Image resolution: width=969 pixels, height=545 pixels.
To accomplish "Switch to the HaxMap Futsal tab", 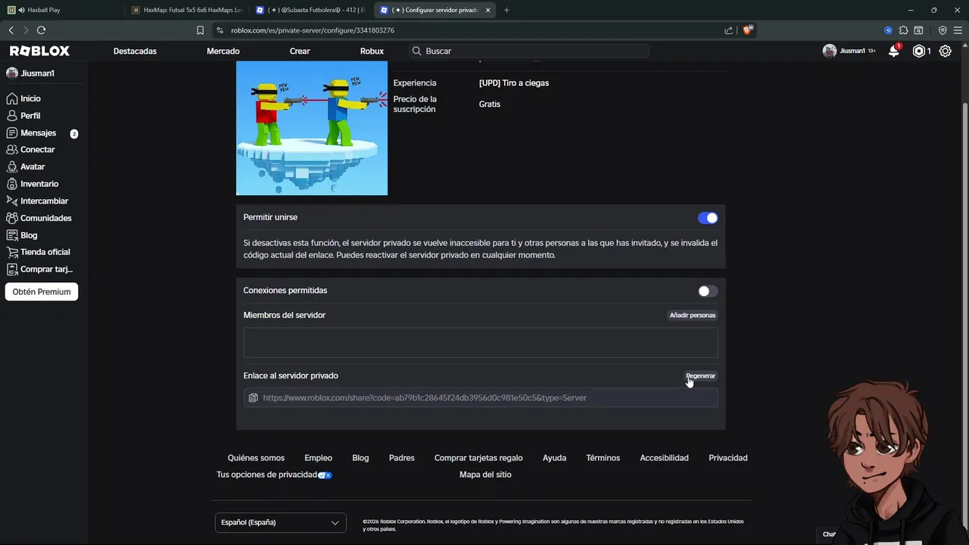I will point(186,10).
